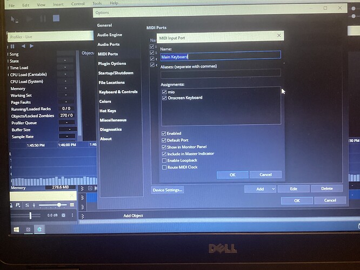Open the Edit menu
This screenshot has width=360, height=270.
(x=26, y=5)
